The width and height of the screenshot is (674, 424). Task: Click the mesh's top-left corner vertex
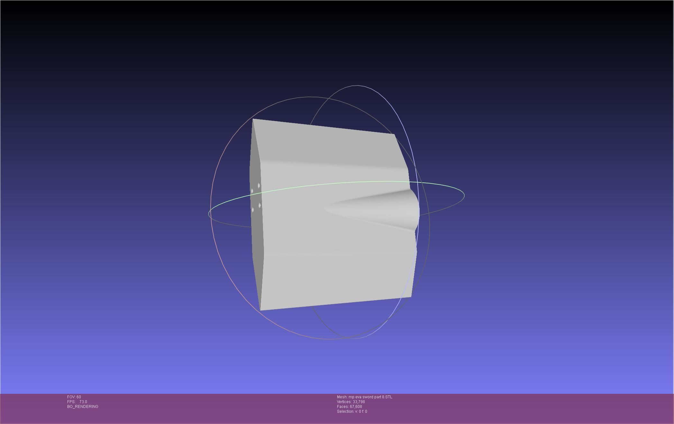pyautogui.click(x=253, y=119)
